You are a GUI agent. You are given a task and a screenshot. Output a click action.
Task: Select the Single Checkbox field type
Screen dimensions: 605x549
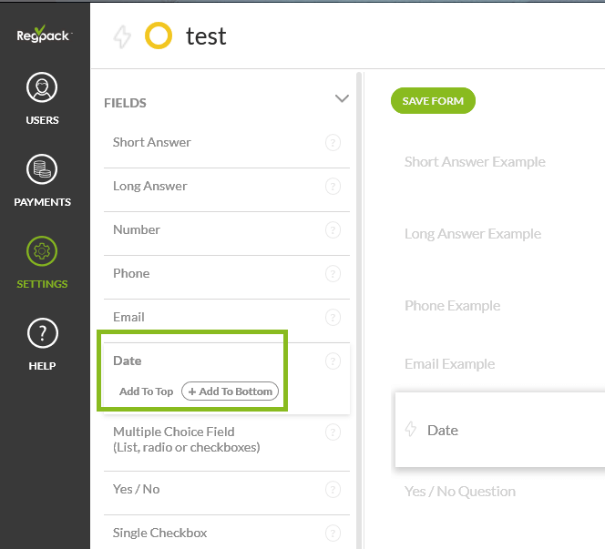(160, 533)
